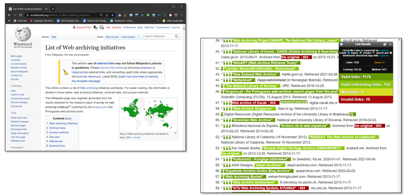Image resolution: width=404 pixels, height=196 pixels.
Task: Click Log out link
Action: (176, 28)
